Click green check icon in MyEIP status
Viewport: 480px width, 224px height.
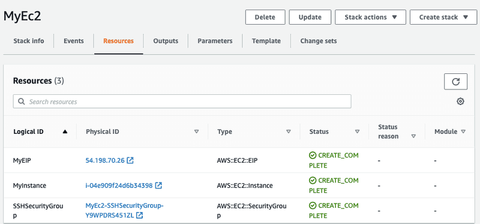[x=312, y=156]
